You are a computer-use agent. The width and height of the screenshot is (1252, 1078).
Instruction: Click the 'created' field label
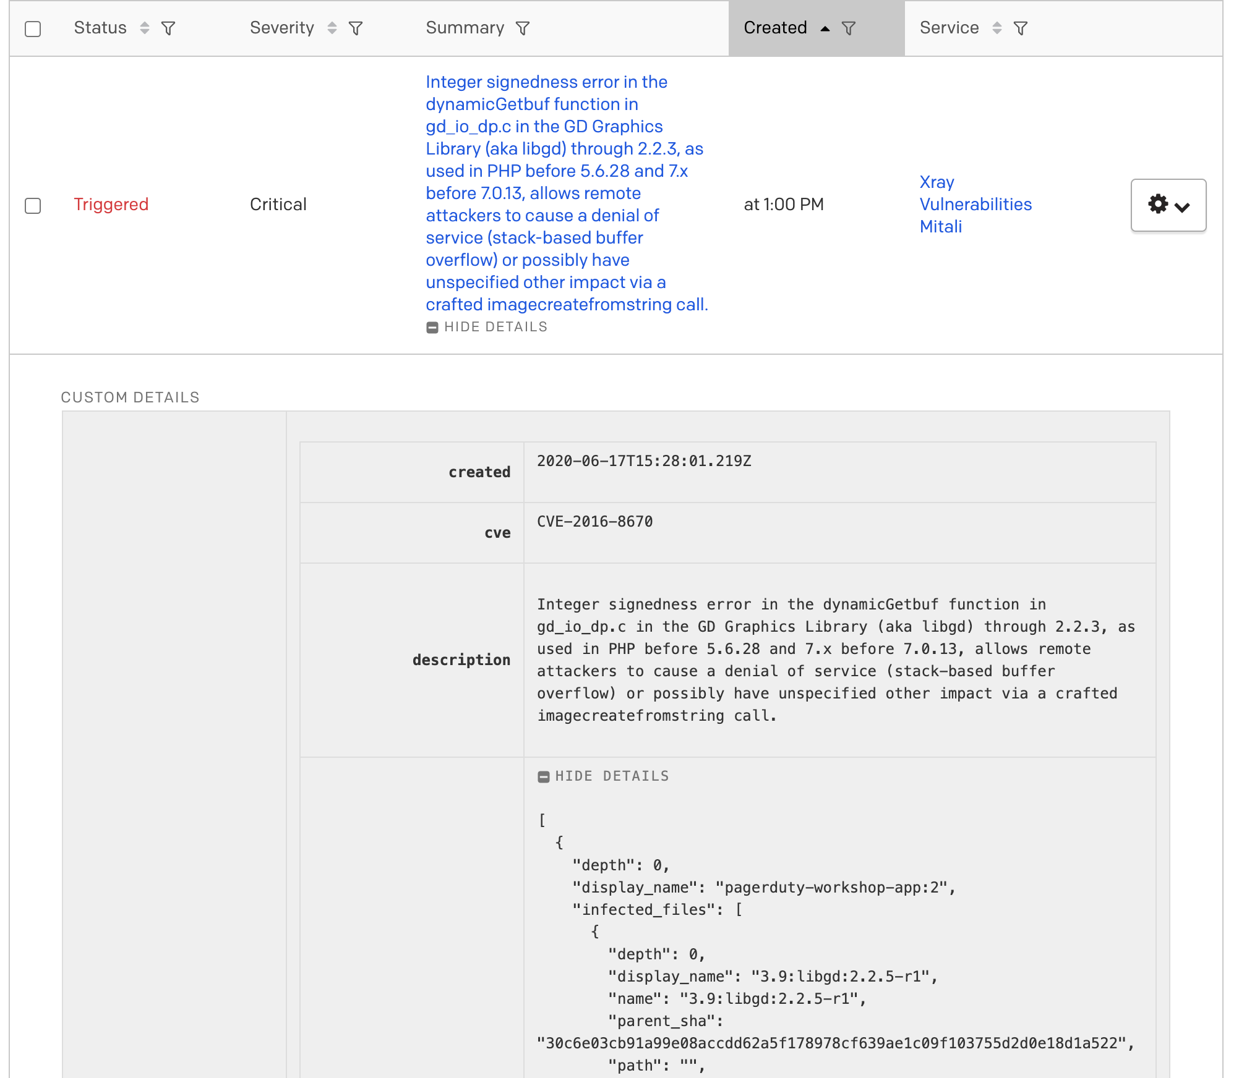point(480,472)
